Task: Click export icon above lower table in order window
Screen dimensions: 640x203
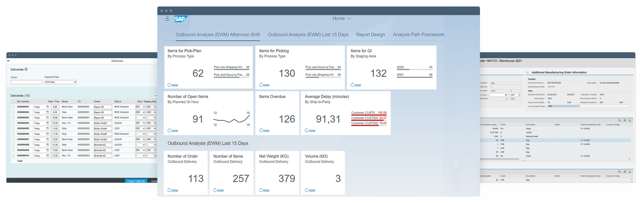Action: (631, 171)
